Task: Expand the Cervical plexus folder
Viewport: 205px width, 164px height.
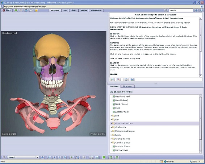Action: pos(111,143)
